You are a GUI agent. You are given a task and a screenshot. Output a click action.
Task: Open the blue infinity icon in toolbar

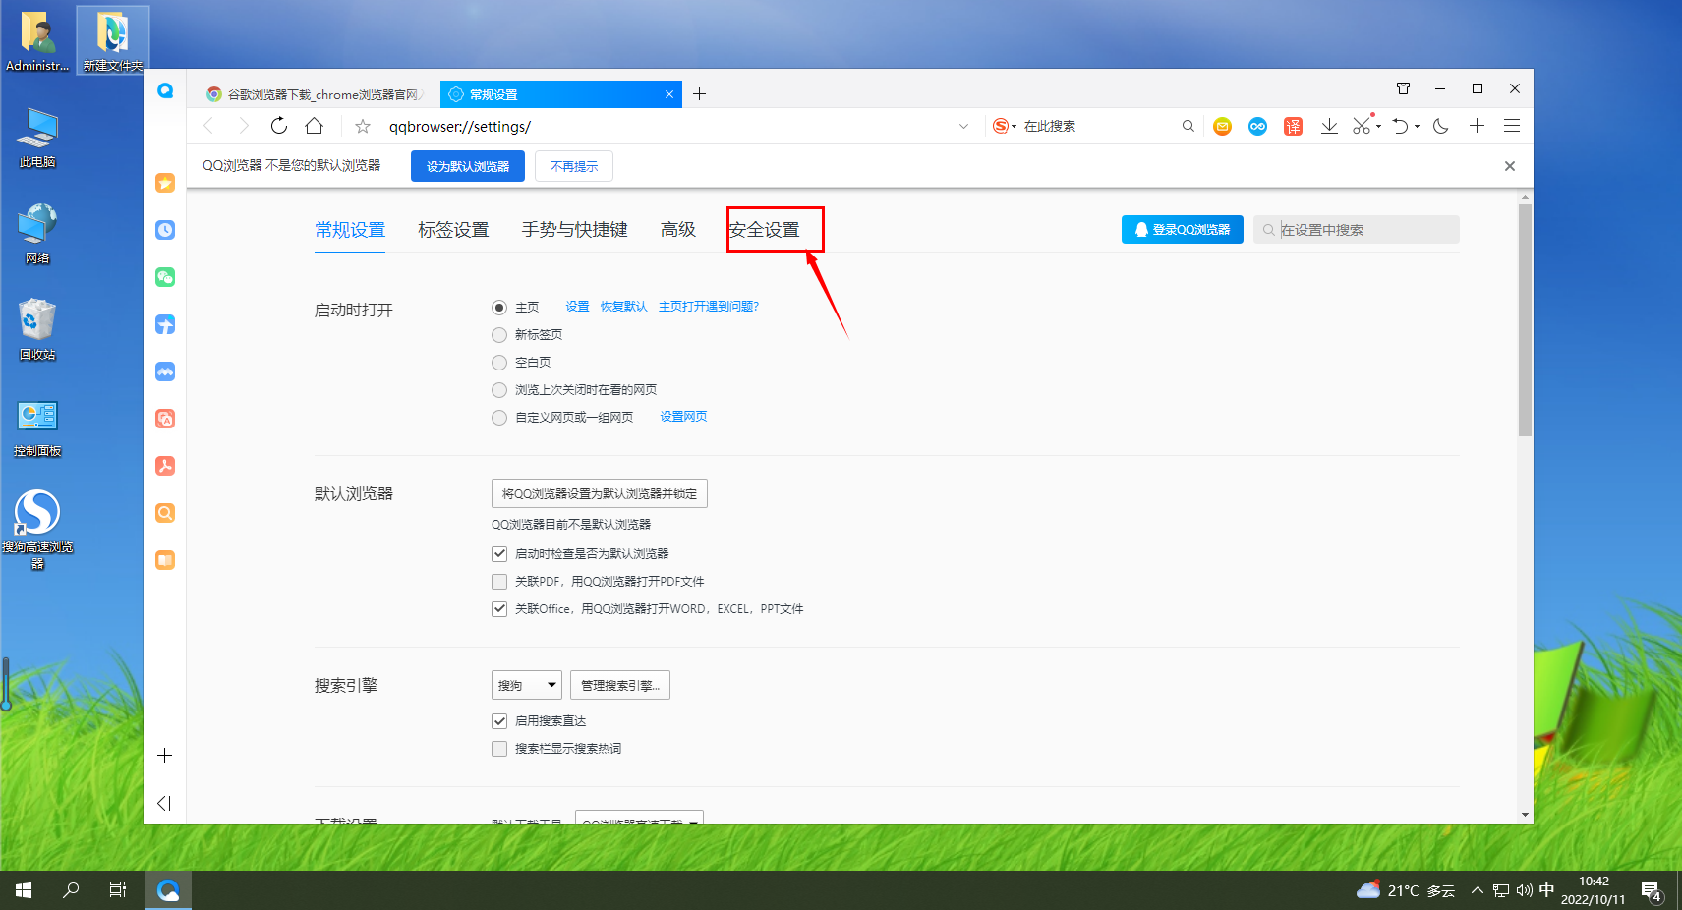click(x=1257, y=126)
